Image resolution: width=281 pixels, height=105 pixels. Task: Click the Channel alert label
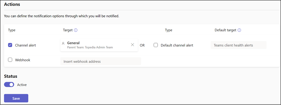pyautogui.click(x=26, y=45)
